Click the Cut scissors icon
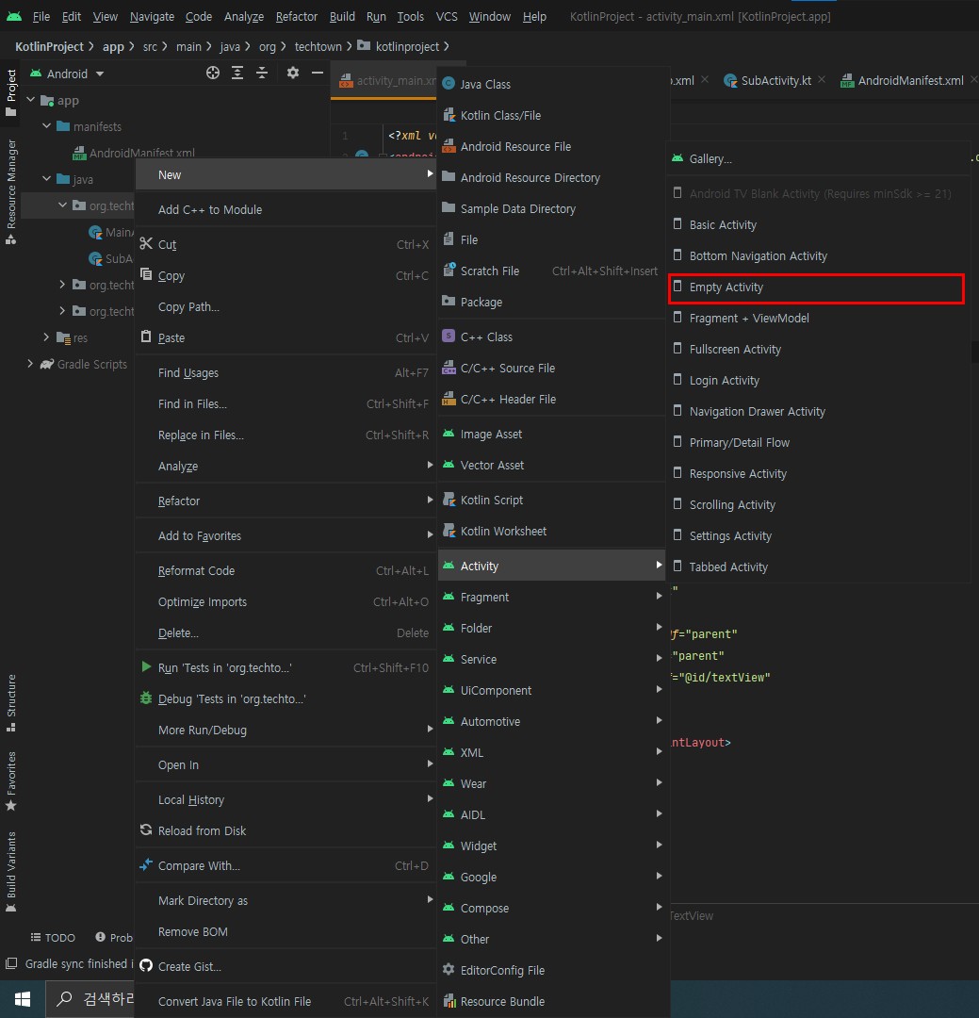This screenshot has height=1018, width=979. (146, 243)
